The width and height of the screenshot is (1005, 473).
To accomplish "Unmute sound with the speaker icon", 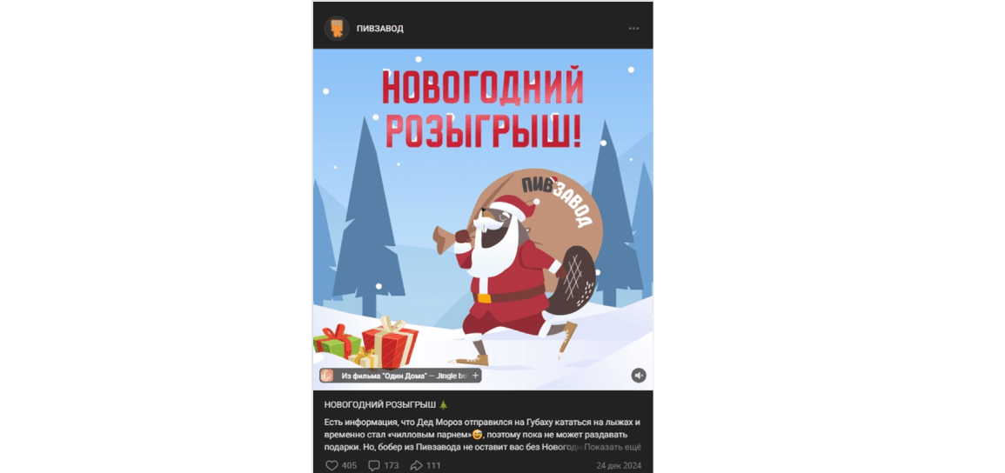I will point(639,376).
